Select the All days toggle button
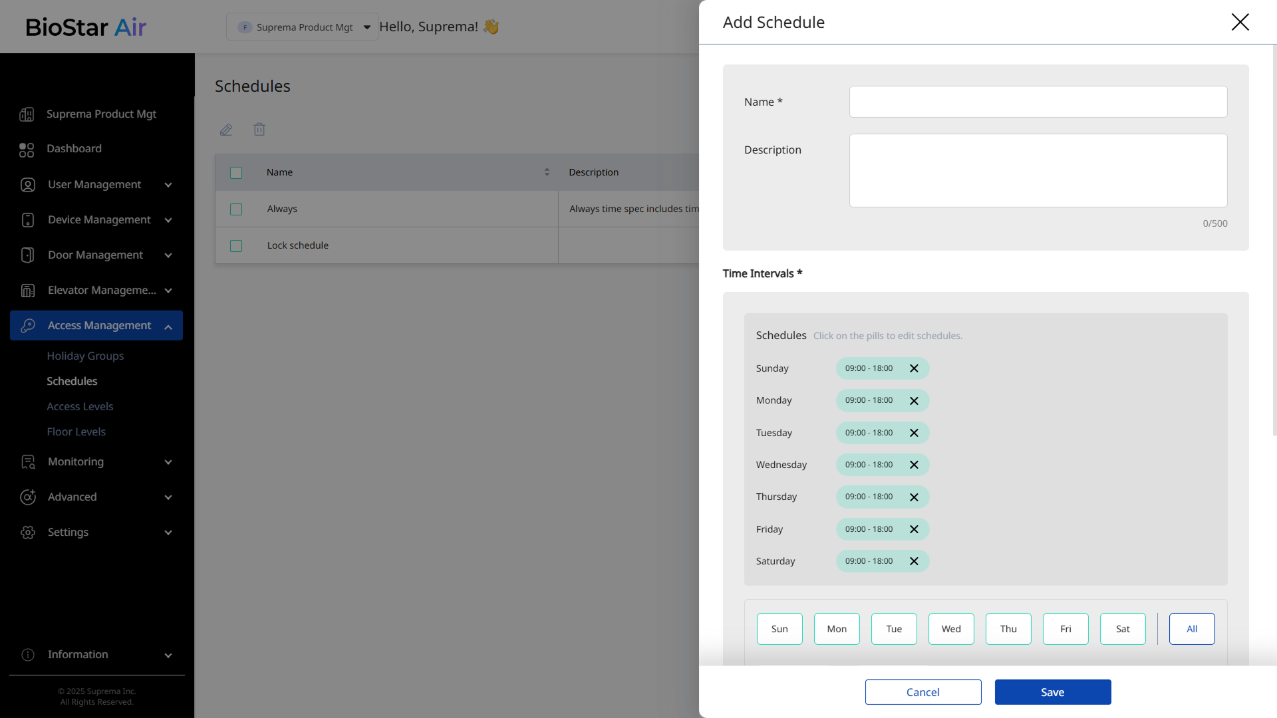This screenshot has height=718, width=1277. (x=1191, y=629)
